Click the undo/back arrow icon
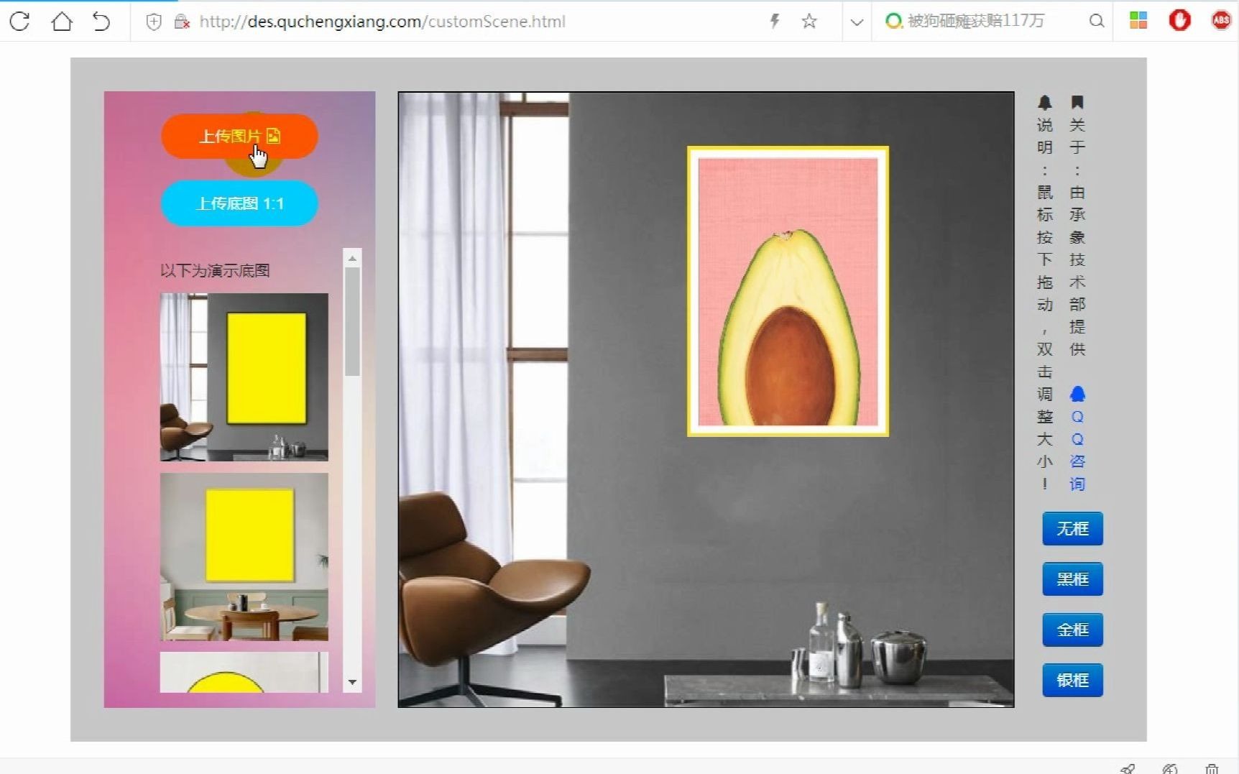This screenshot has height=774, width=1239. pos(101,21)
